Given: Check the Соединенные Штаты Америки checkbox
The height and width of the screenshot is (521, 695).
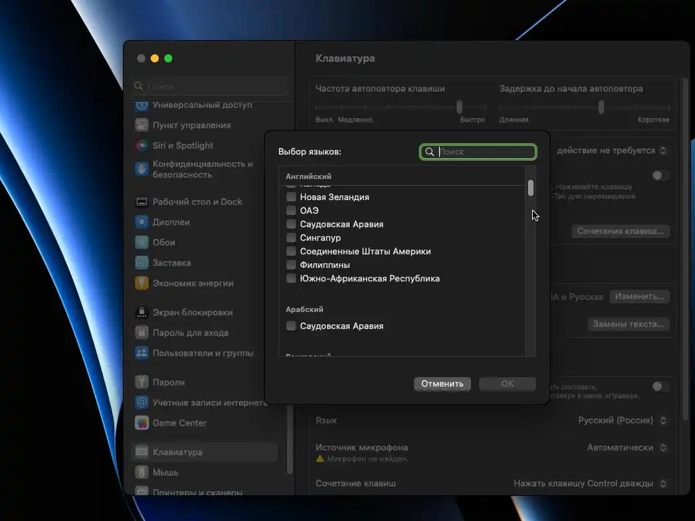Looking at the screenshot, I should click(291, 251).
